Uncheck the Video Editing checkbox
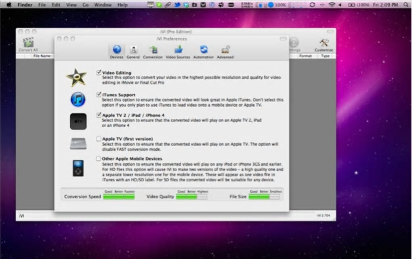This screenshot has height=259, width=412. tap(99, 72)
